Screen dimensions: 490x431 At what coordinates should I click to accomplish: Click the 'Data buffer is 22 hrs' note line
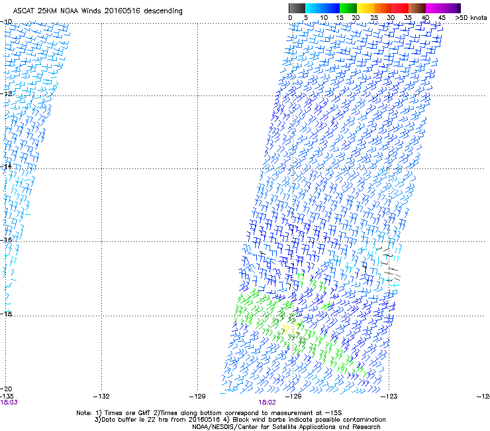point(240,420)
